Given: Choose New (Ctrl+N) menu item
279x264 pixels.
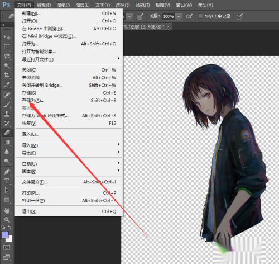Looking at the screenshot, I should pyautogui.click(x=69, y=13).
